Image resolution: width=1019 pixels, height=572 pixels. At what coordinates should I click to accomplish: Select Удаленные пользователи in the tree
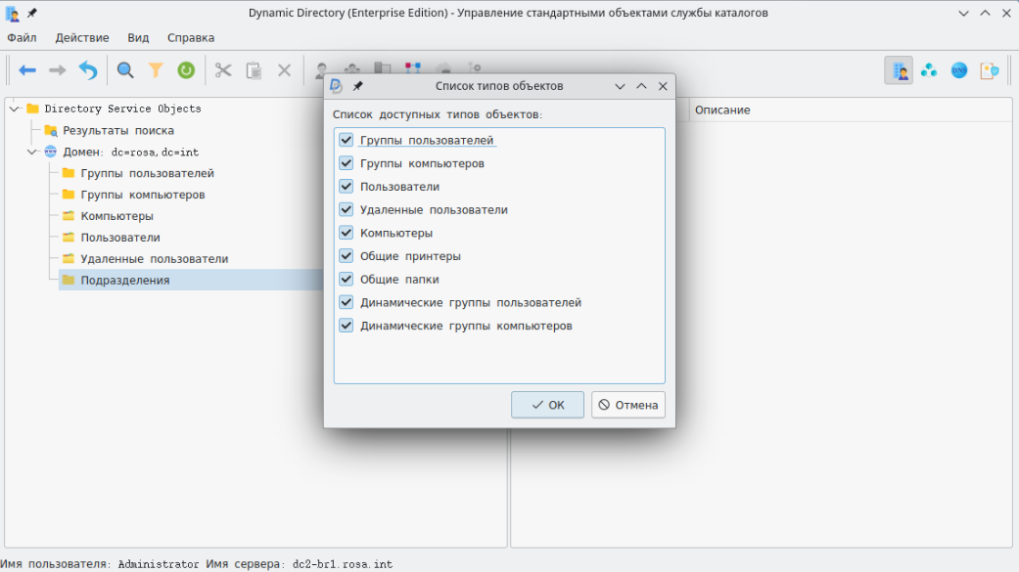click(x=154, y=259)
